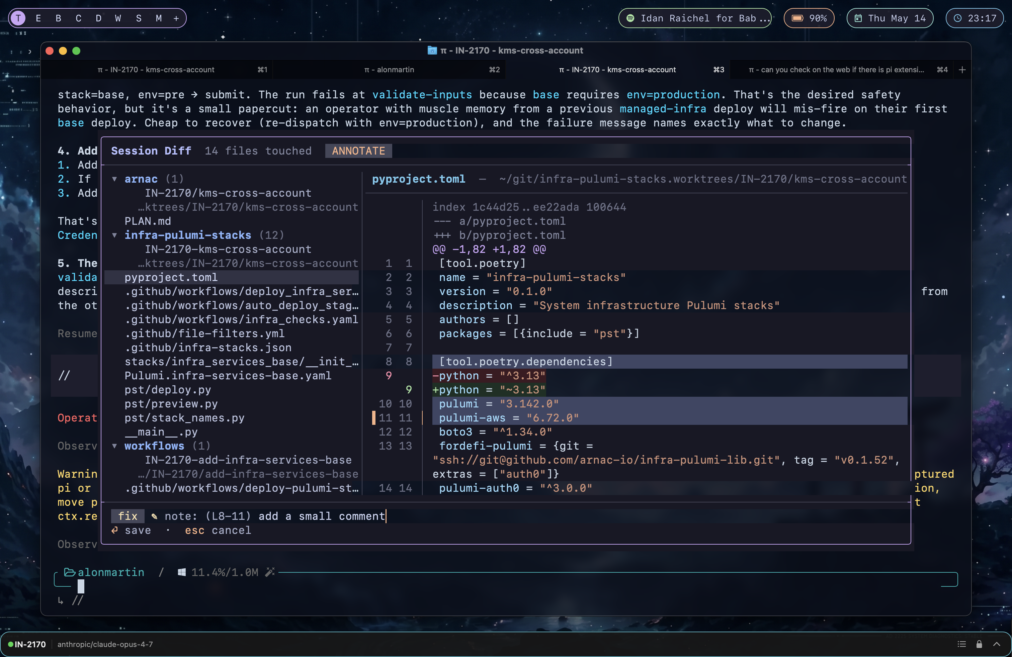The height and width of the screenshot is (657, 1012).
Task: Select stacks/infra_services_base/__init__ file
Action: click(241, 362)
